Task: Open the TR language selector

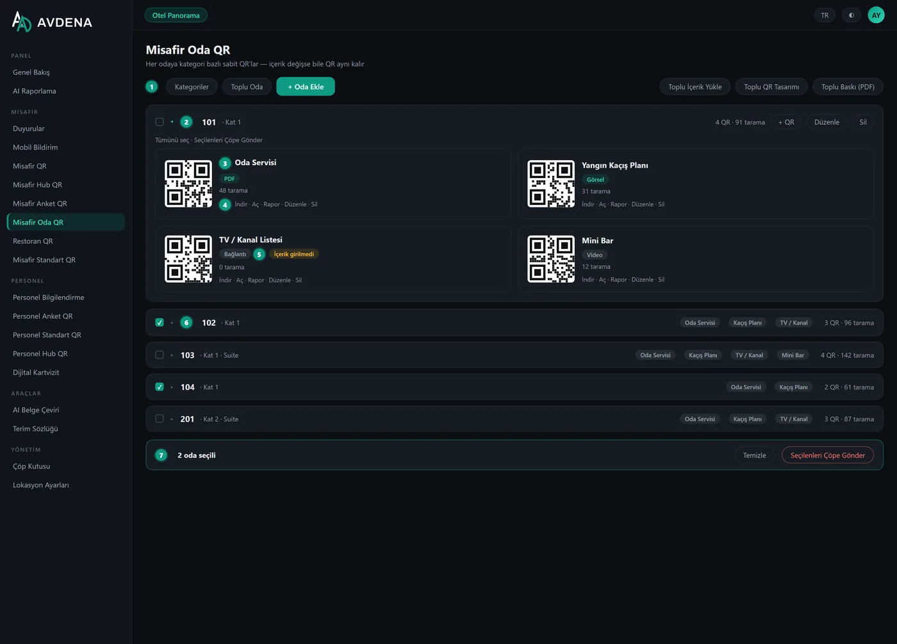Action: click(x=825, y=15)
